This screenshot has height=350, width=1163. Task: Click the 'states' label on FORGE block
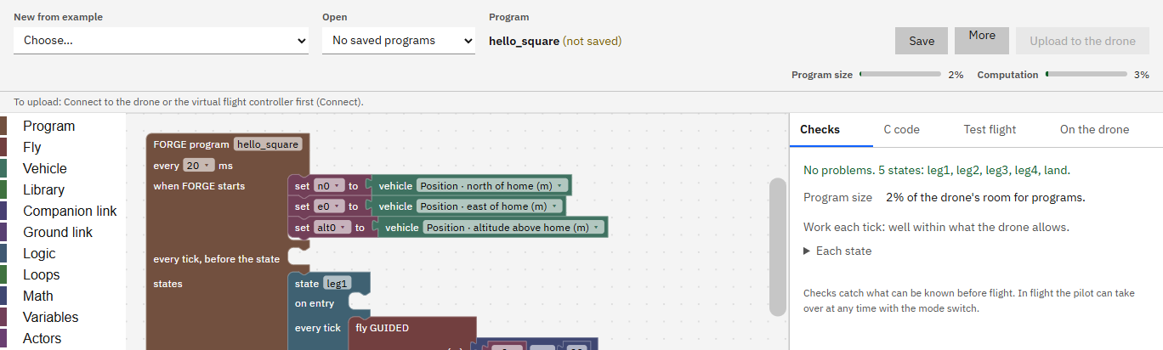pyautogui.click(x=167, y=284)
